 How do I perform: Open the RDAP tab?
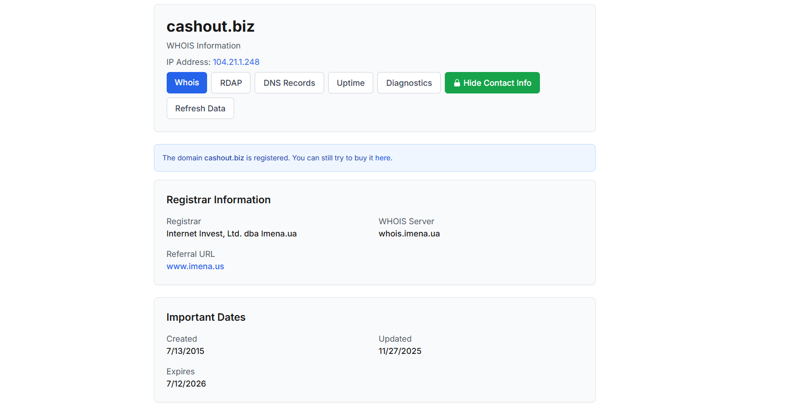[231, 83]
